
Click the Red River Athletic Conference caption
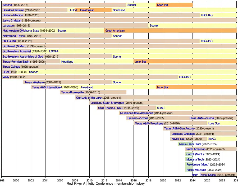106,184
